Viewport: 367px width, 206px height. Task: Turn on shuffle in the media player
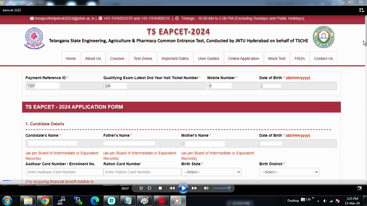[141, 188]
